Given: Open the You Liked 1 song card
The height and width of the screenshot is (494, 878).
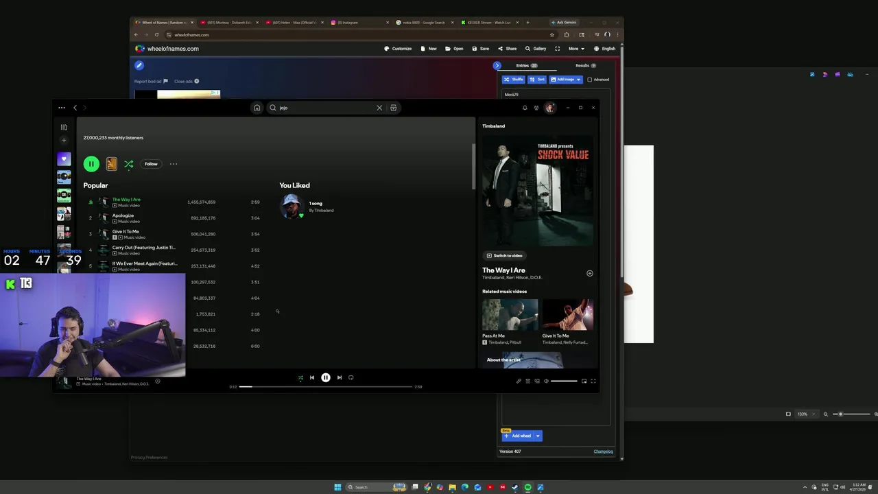Looking at the screenshot, I should (x=307, y=207).
